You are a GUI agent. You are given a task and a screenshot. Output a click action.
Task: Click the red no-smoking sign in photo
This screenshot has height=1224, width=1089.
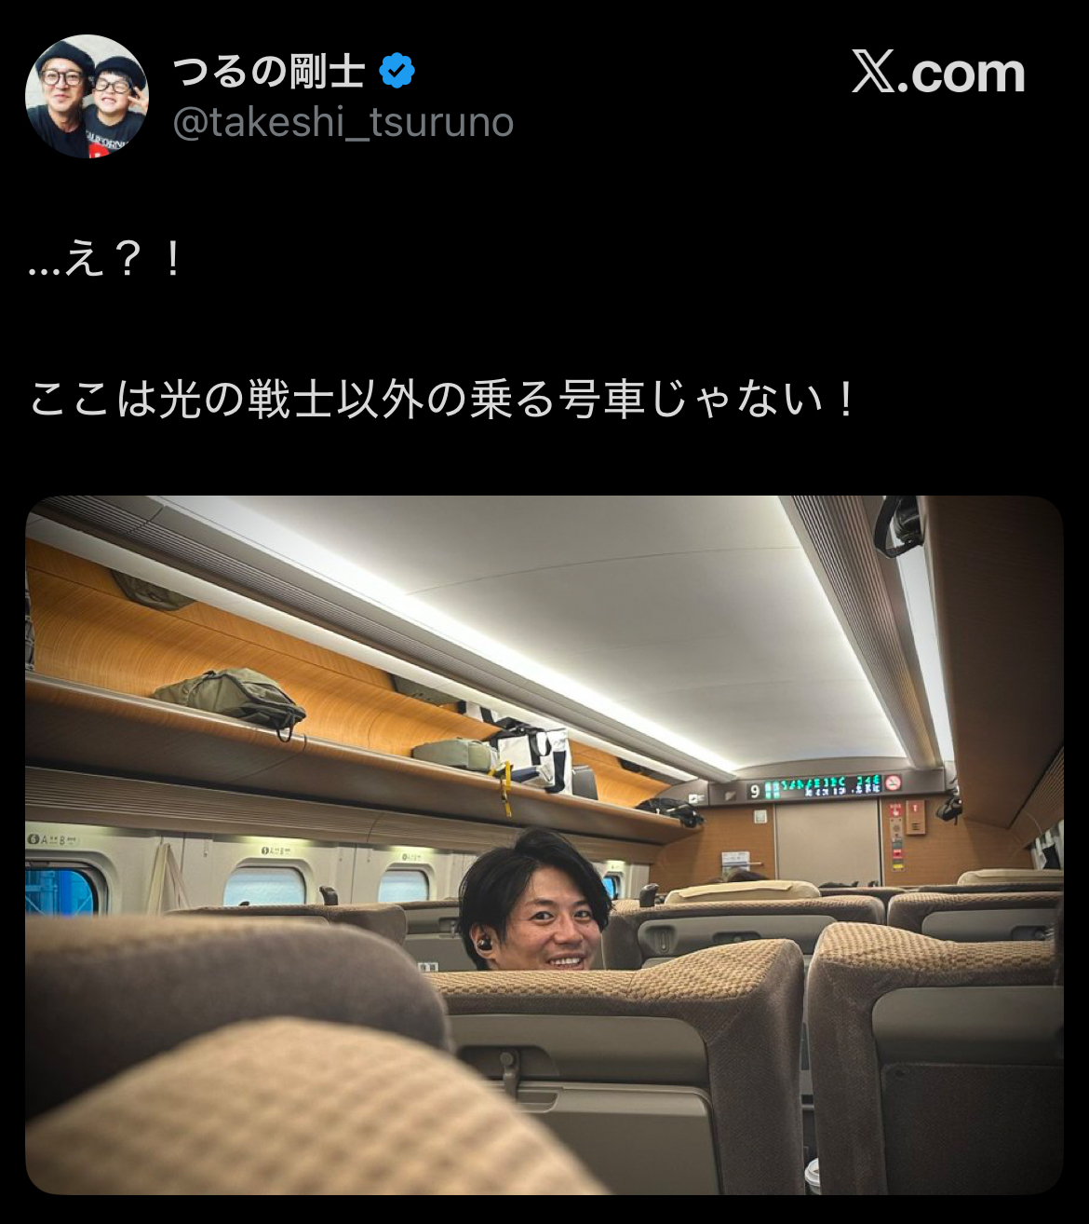click(x=893, y=782)
